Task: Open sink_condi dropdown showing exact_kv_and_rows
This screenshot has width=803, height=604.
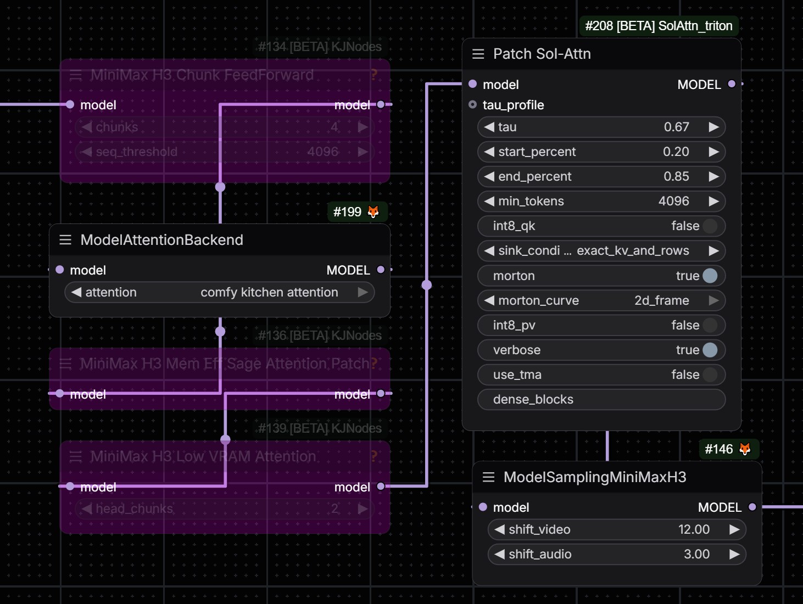Action: 601,251
